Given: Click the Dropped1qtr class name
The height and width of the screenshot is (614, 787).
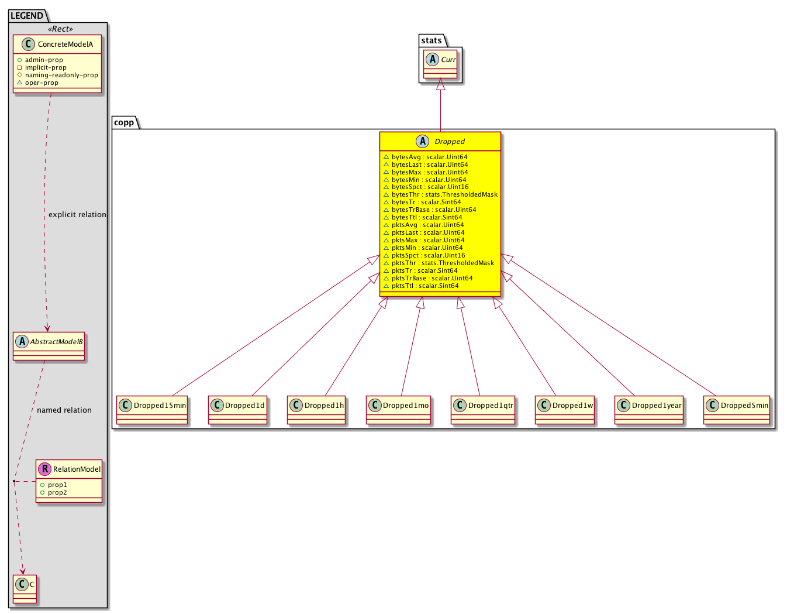Looking at the screenshot, I should (491, 406).
